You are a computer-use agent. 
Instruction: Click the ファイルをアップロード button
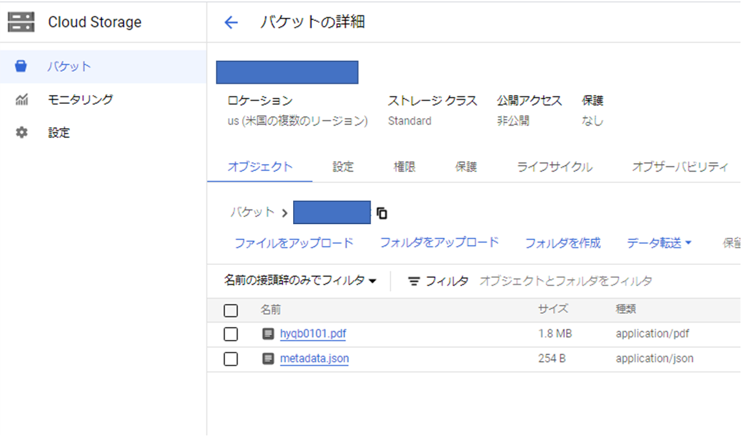(x=294, y=243)
